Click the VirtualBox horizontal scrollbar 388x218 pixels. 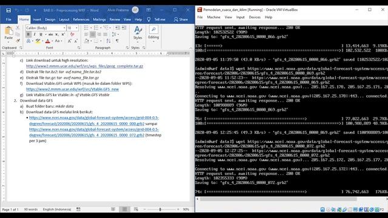point(278,199)
